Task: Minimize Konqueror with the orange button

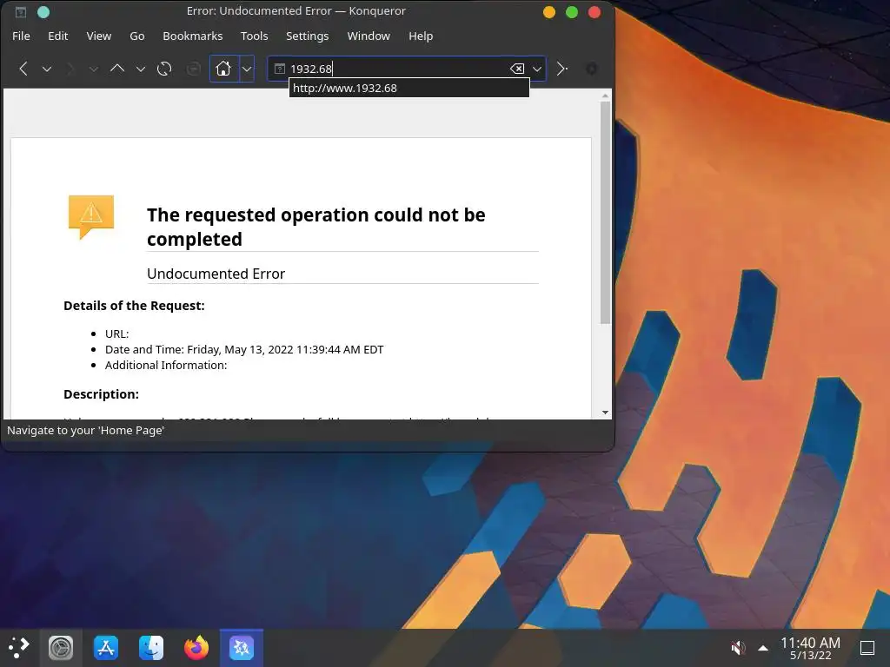Action: pos(549,12)
